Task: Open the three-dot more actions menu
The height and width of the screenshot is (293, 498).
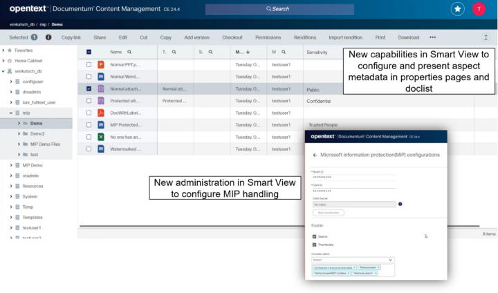Action: tap(432, 37)
